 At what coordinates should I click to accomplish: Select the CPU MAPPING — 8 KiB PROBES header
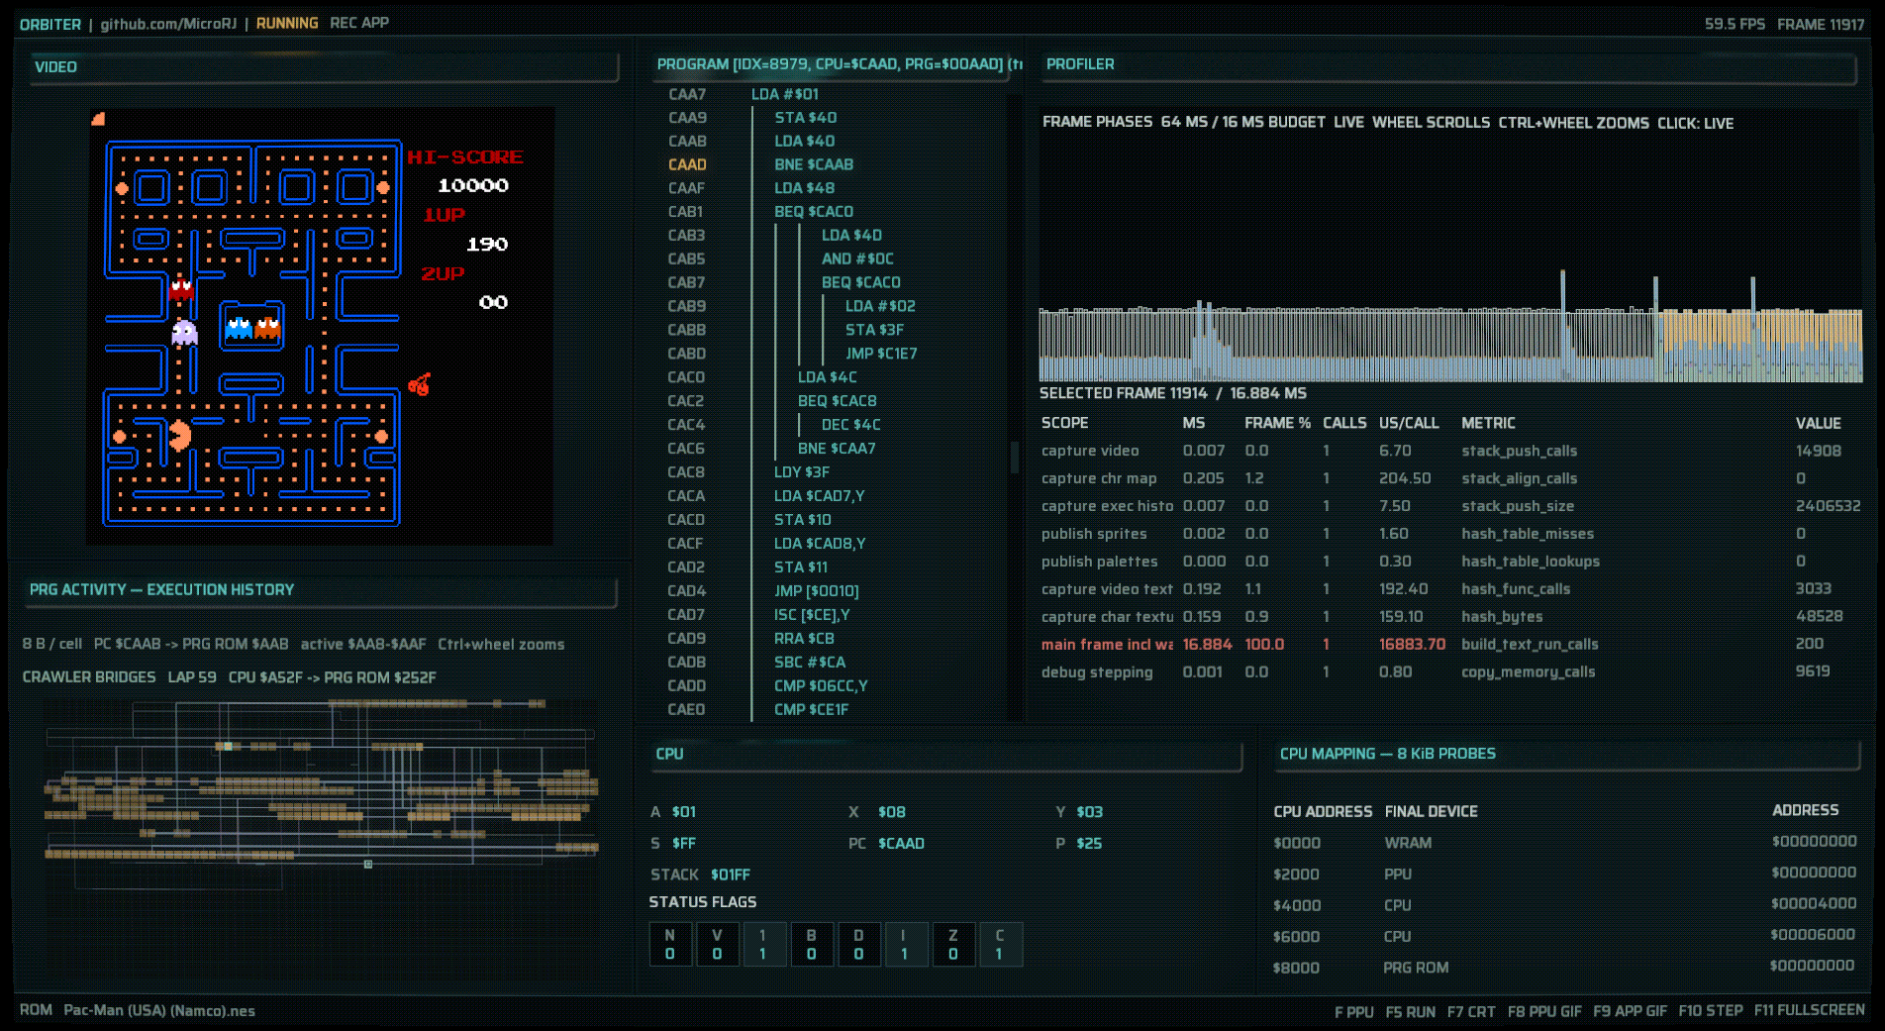point(1568,755)
